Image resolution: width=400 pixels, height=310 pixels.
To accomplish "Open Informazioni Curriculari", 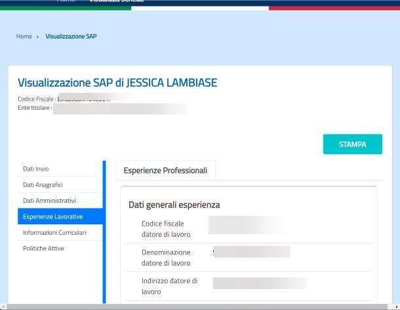I will point(60,232).
